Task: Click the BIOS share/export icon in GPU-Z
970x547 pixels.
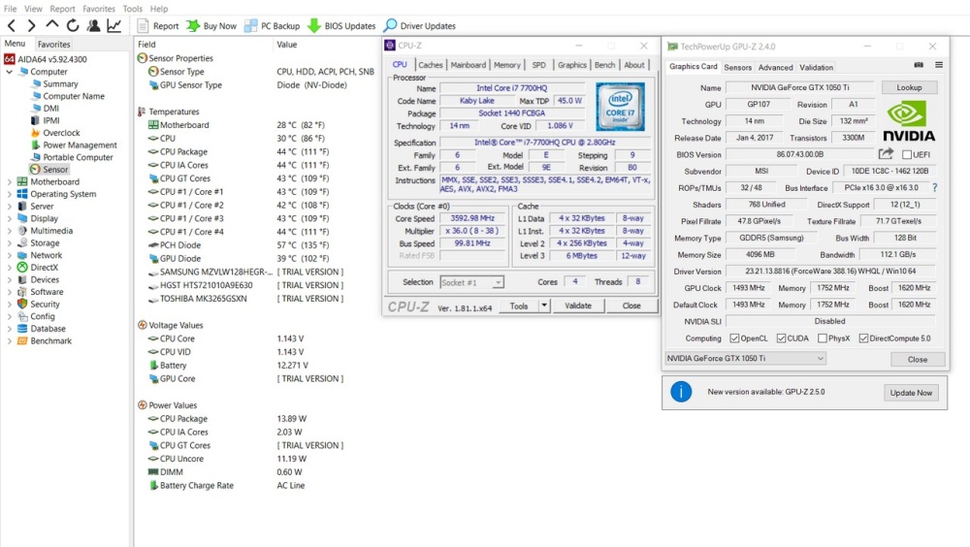Action: click(886, 153)
